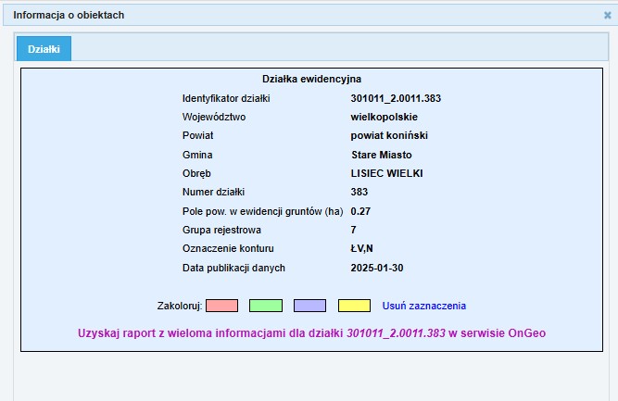Click parcel identifier value 301011_2.0011.383
This screenshot has width=618, height=401.
pyautogui.click(x=396, y=98)
